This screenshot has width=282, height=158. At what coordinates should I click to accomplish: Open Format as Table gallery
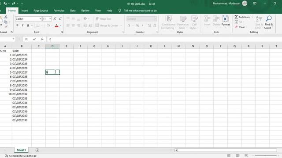click(183, 22)
